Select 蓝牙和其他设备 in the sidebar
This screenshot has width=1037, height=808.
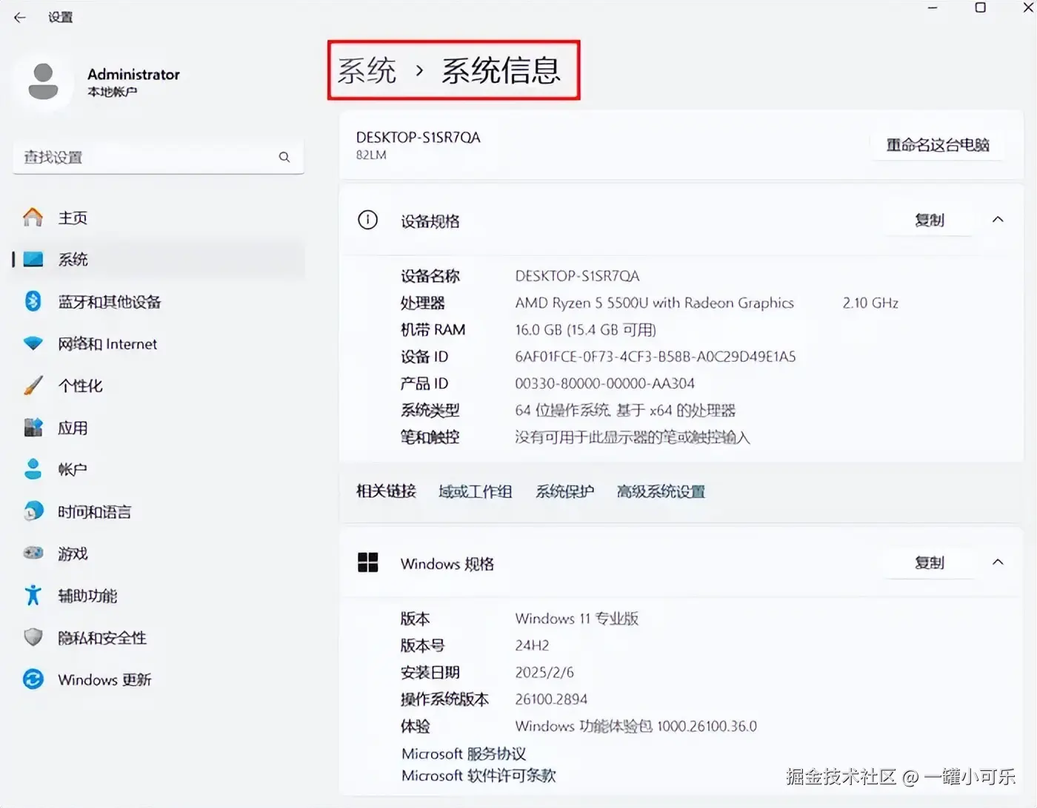click(x=157, y=302)
